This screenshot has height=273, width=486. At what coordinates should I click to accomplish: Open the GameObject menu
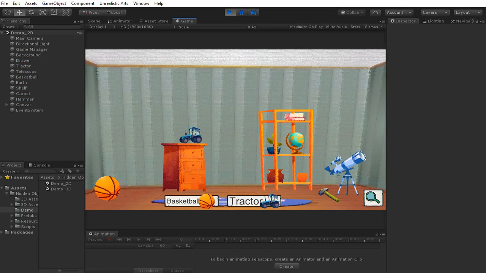(54, 3)
